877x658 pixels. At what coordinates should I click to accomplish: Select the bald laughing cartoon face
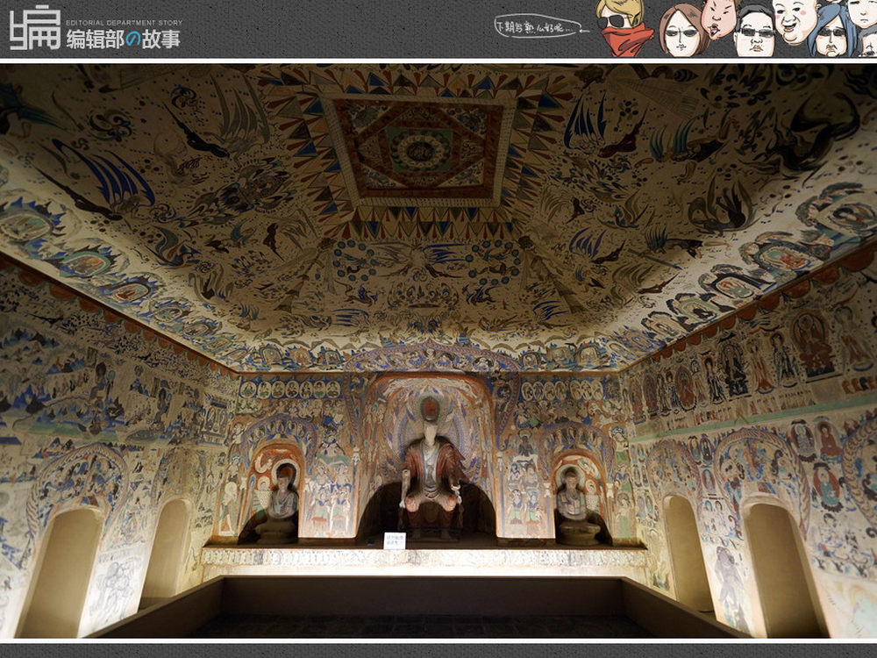[x=796, y=21]
